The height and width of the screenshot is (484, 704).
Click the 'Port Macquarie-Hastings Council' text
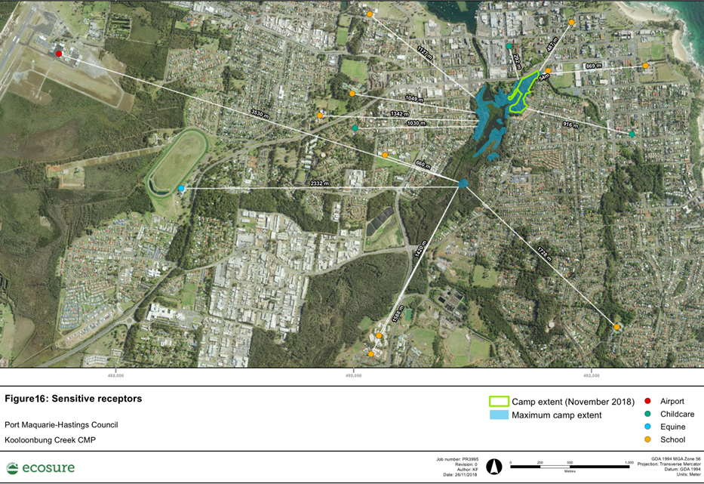tap(62, 424)
